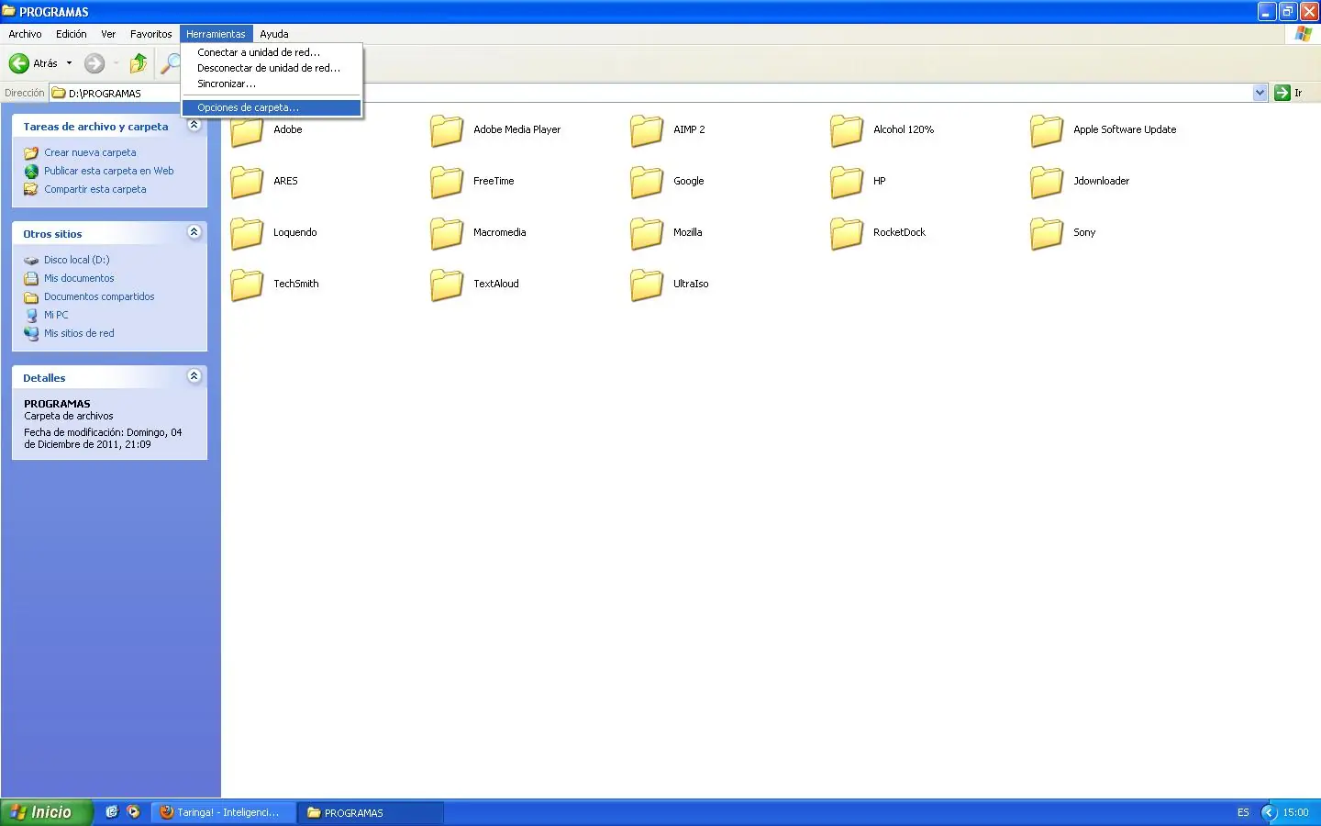The height and width of the screenshot is (826, 1321).
Task: Launch Windows Media Player from quick launch
Action: click(134, 812)
